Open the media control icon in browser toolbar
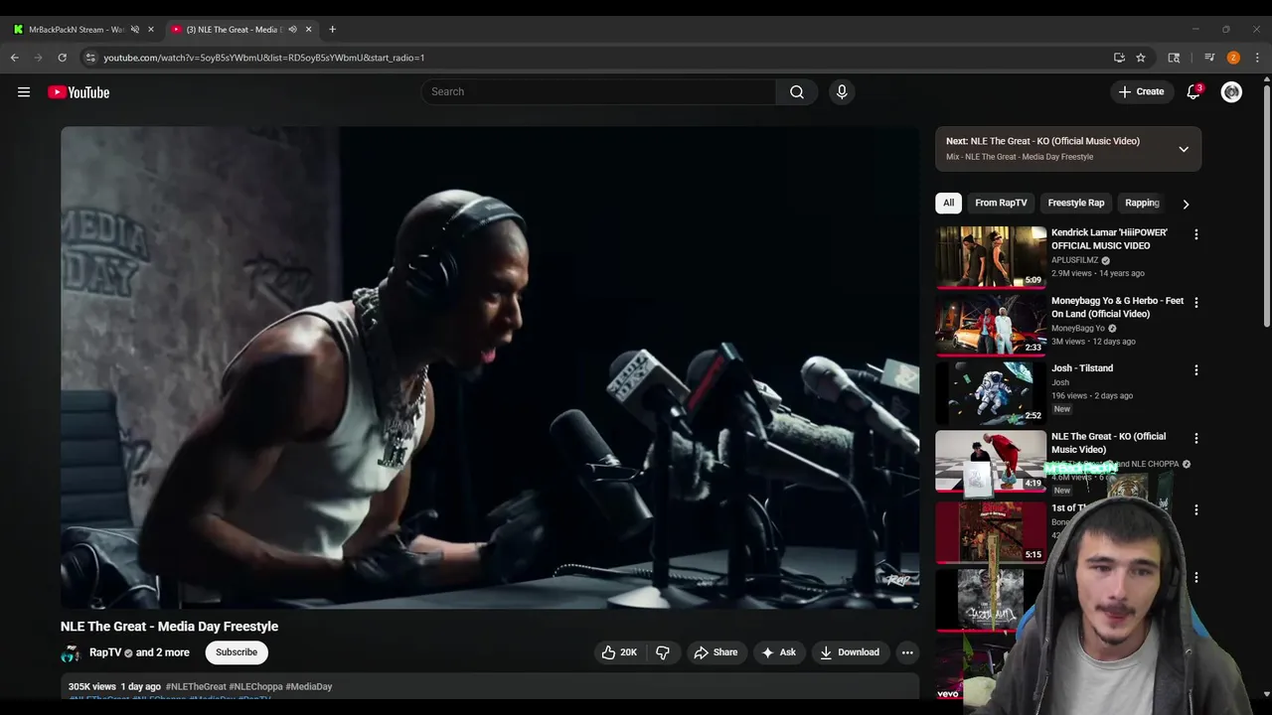1272x715 pixels. (x=1209, y=58)
